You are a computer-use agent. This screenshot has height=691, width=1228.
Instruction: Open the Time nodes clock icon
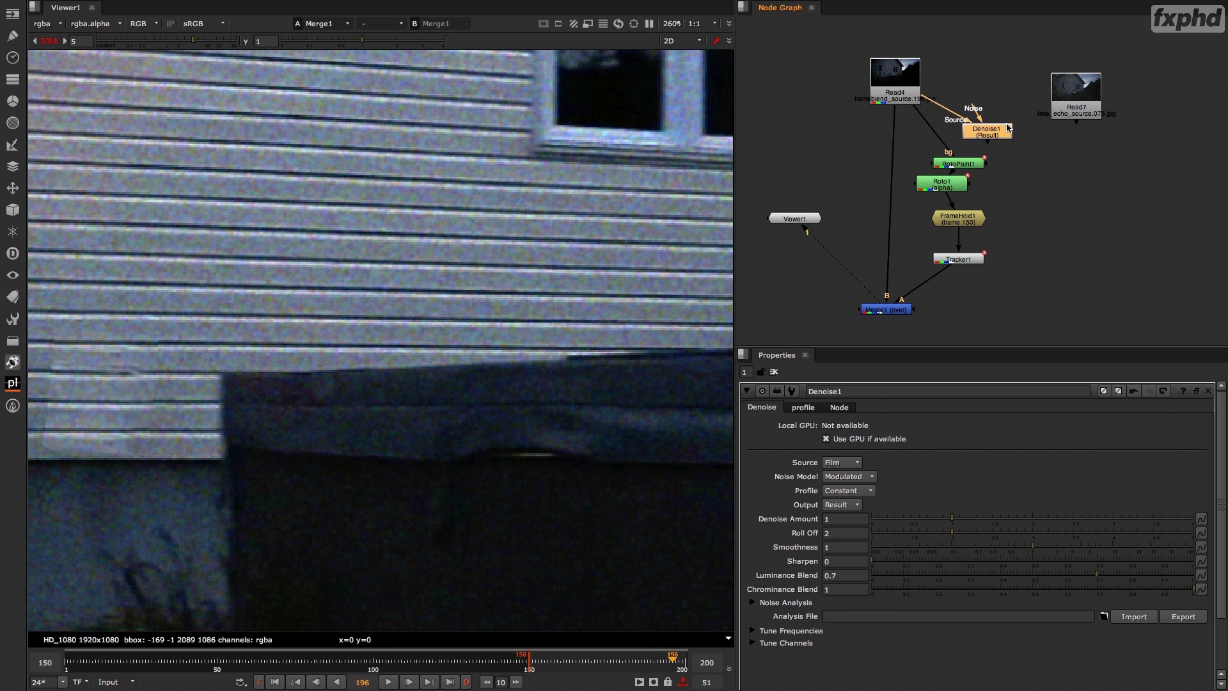tap(12, 58)
